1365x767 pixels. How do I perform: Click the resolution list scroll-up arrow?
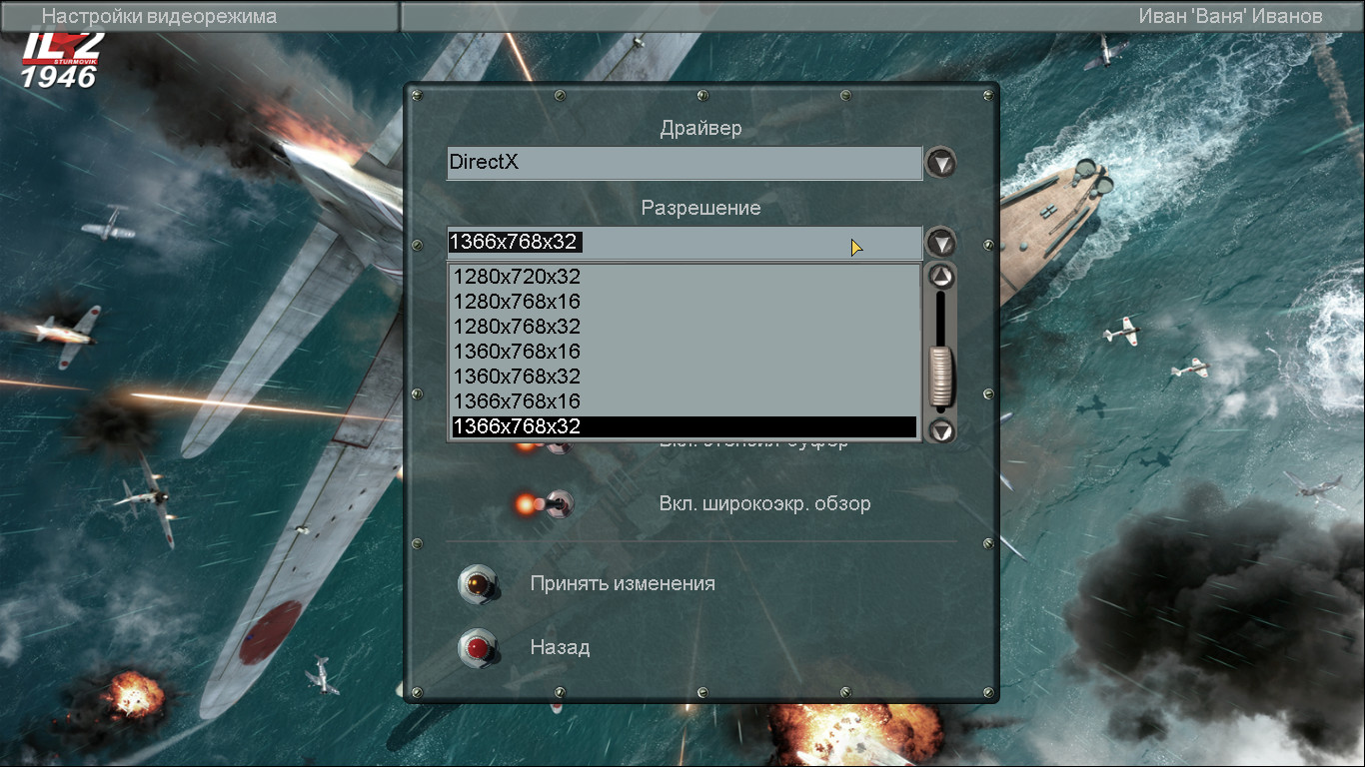pos(941,277)
